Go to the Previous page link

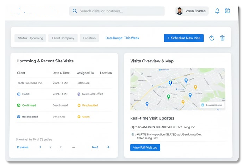[23, 147]
